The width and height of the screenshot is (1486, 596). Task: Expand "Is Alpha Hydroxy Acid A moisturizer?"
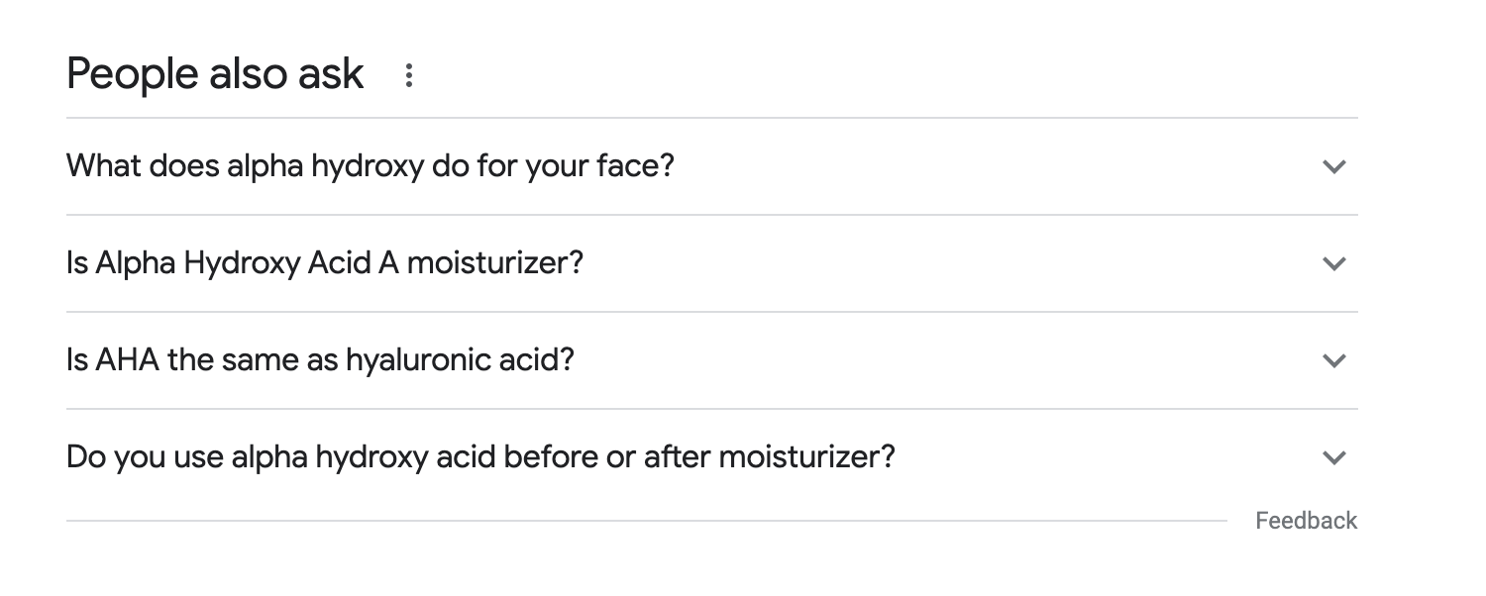click(x=325, y=262)
